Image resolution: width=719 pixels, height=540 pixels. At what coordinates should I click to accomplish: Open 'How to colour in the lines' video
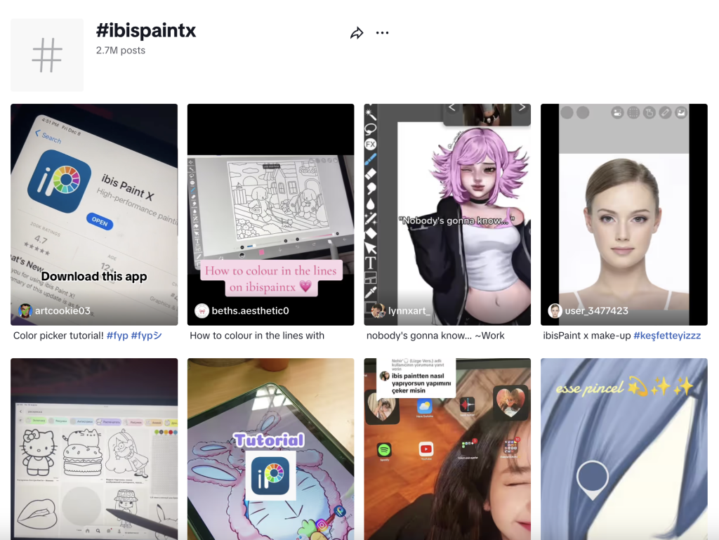coord(270,211)
